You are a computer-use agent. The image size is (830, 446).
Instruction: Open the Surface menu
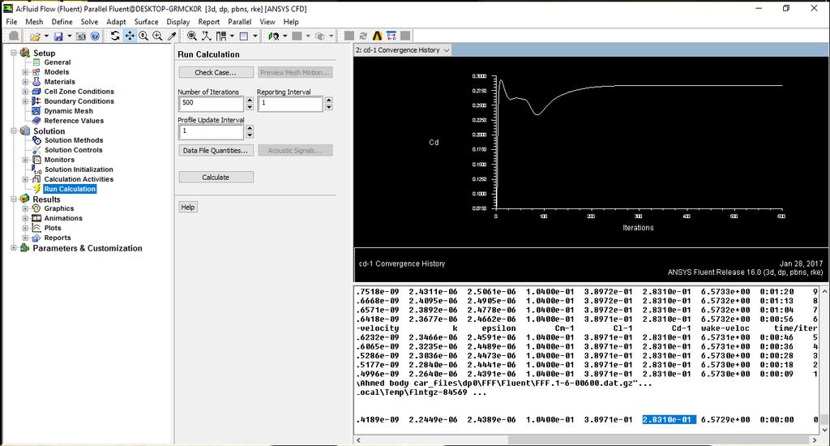click(146, 22)
